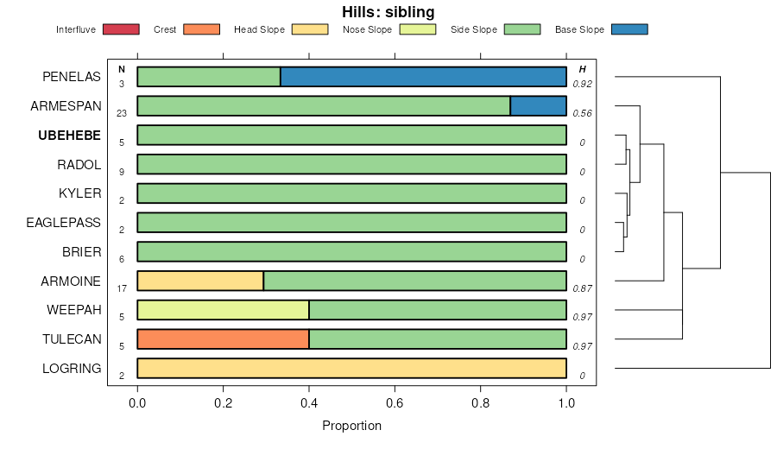Click the green Side Slope segment of PENELAS
The width and height of the screenshot is (777, 449).
[x=209, y=77]
